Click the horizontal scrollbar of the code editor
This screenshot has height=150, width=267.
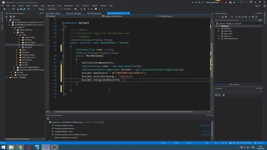[x=124, y=112]
